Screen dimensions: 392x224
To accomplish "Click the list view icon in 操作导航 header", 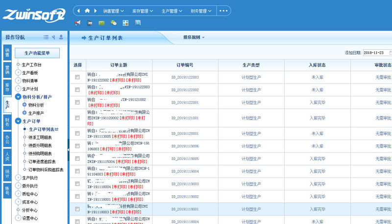I will (46, 37).
